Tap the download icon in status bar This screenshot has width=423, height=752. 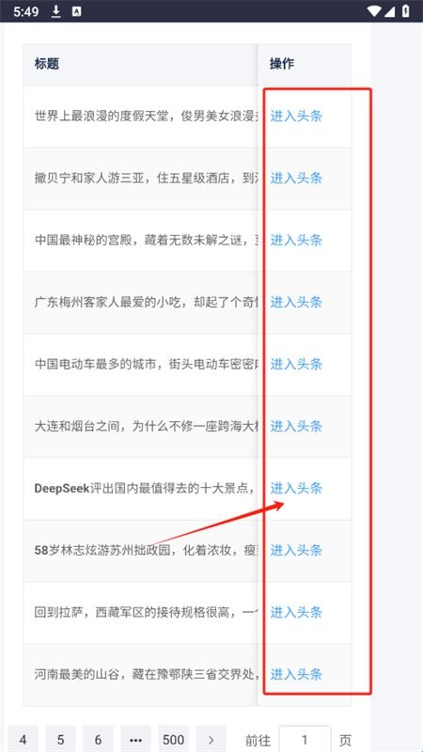(x=56, y=11)
